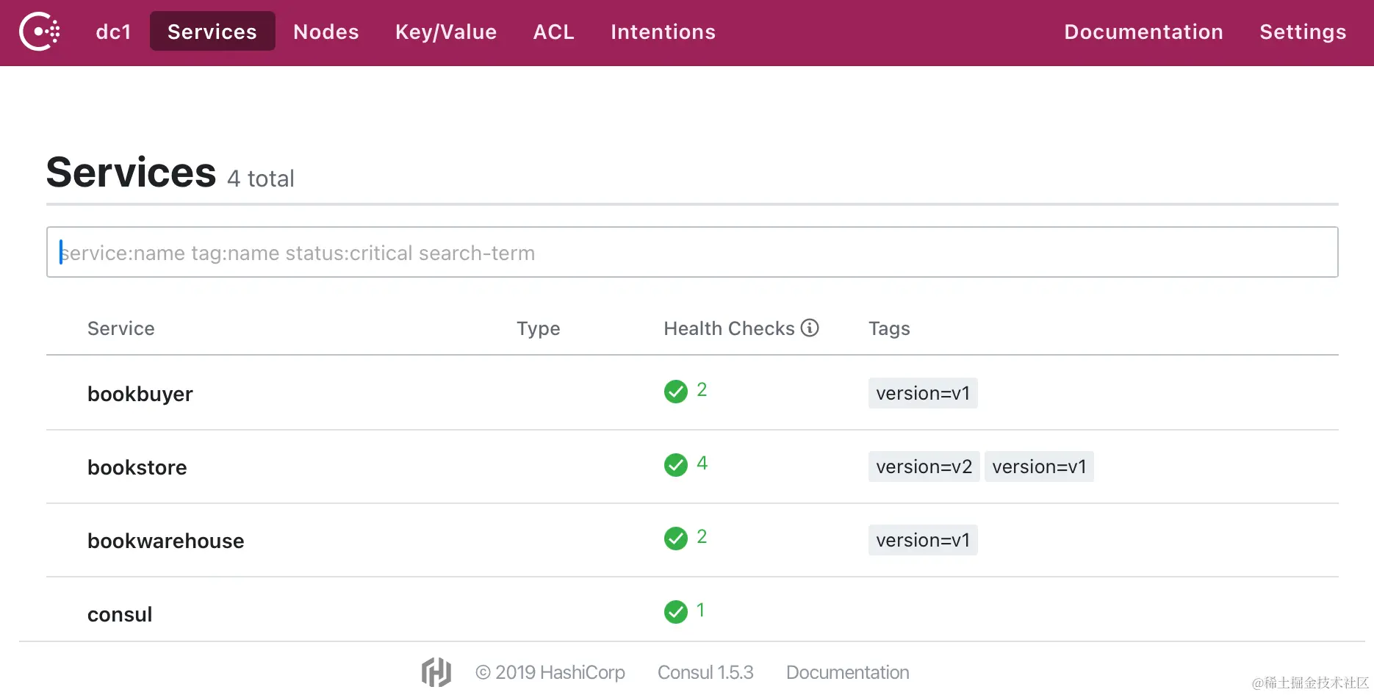The width and height of the screenshot is (1374, 695).
Task: Click consul's green passing check icon
Action: point(676,611)
